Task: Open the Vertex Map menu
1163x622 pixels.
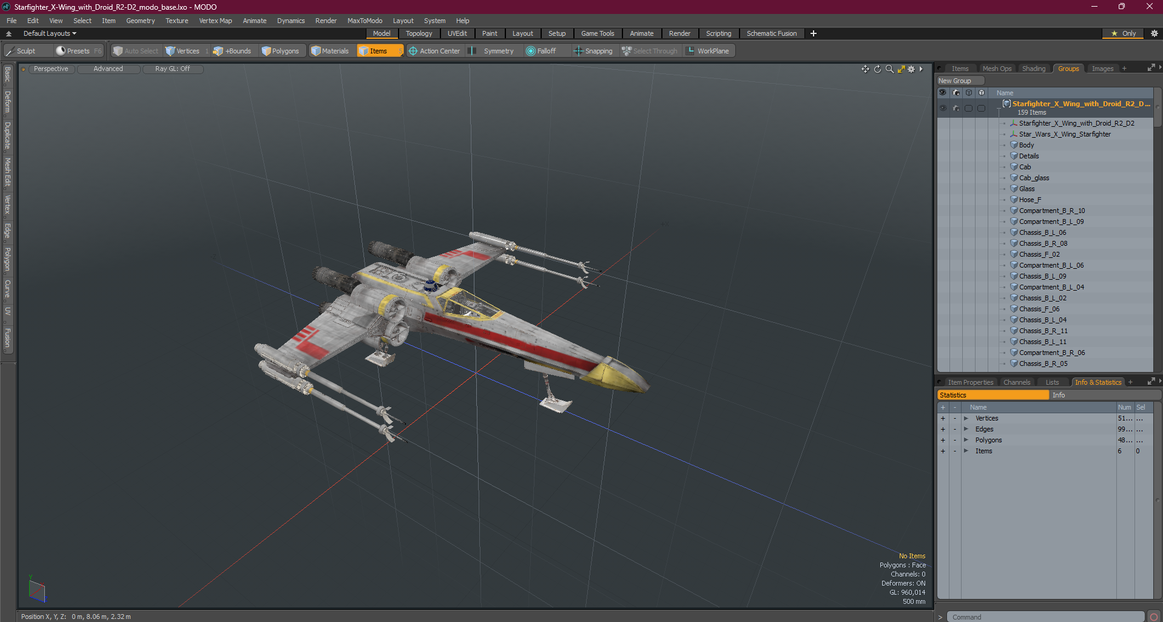Action: pyautogui.click(x=215, y=21)
